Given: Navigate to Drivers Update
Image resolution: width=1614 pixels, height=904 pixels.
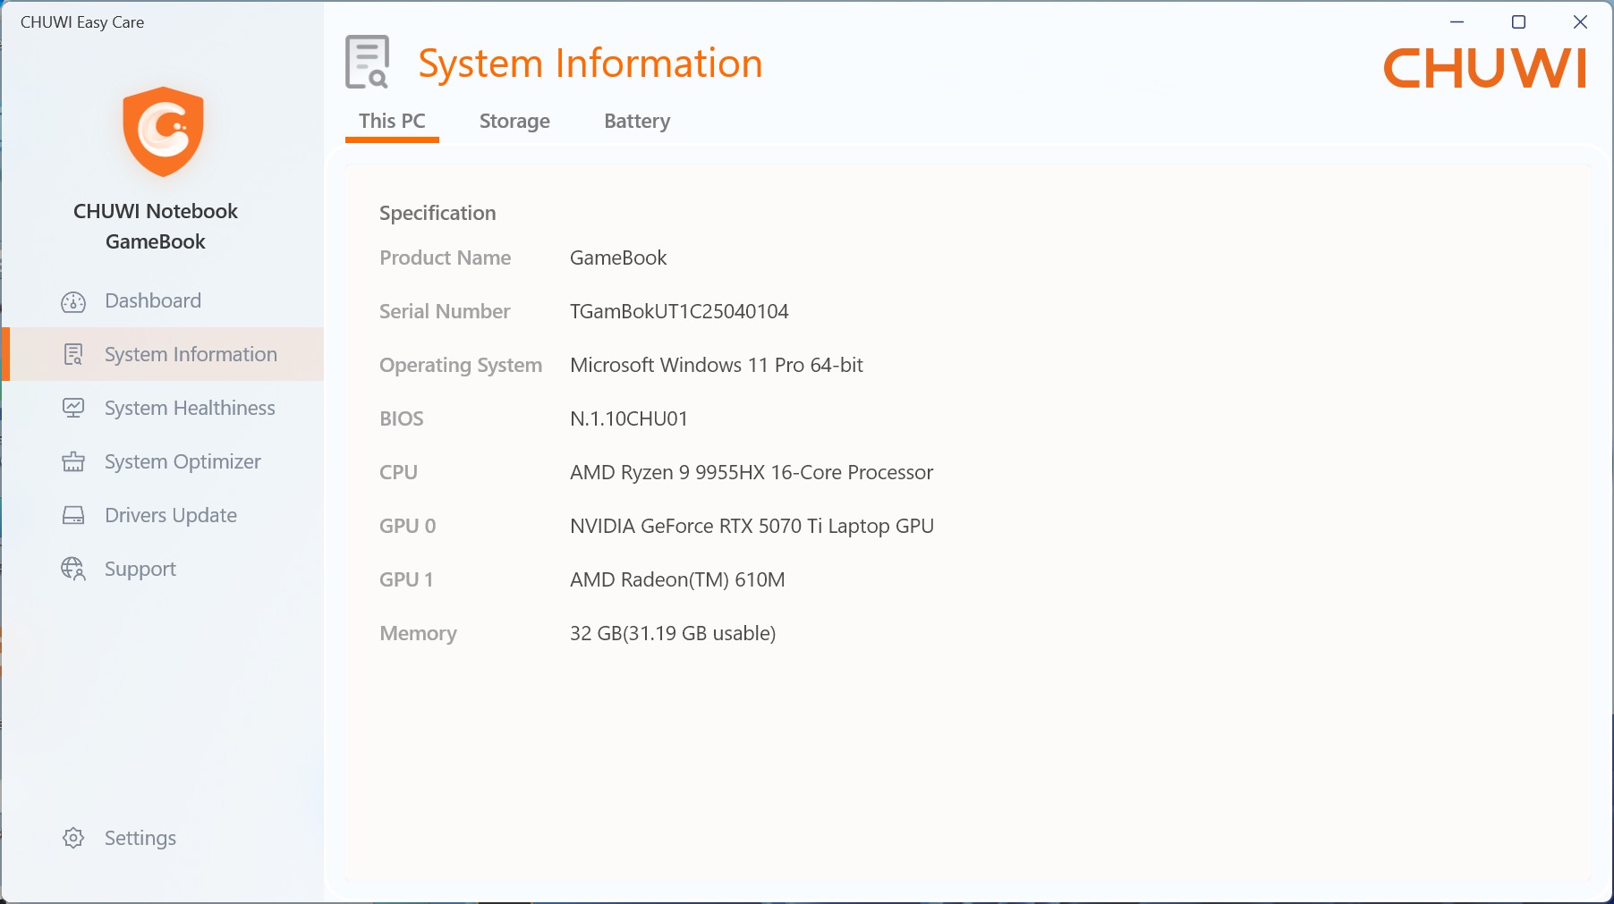Looking at the screenshot, I should point(171,516).
